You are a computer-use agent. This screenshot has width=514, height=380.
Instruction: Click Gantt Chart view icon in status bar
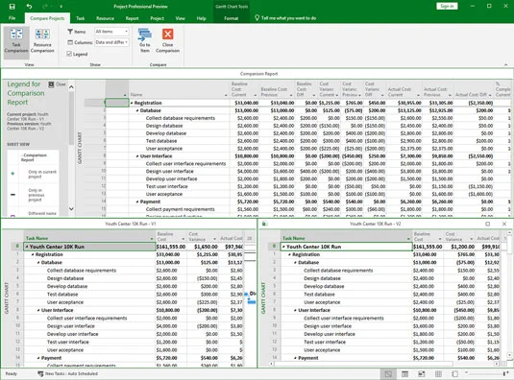[388, 374]
